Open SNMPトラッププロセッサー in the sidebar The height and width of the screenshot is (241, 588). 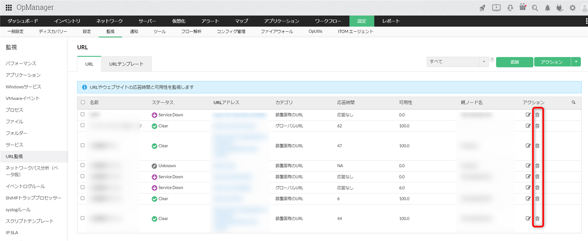tap(34, 198)
